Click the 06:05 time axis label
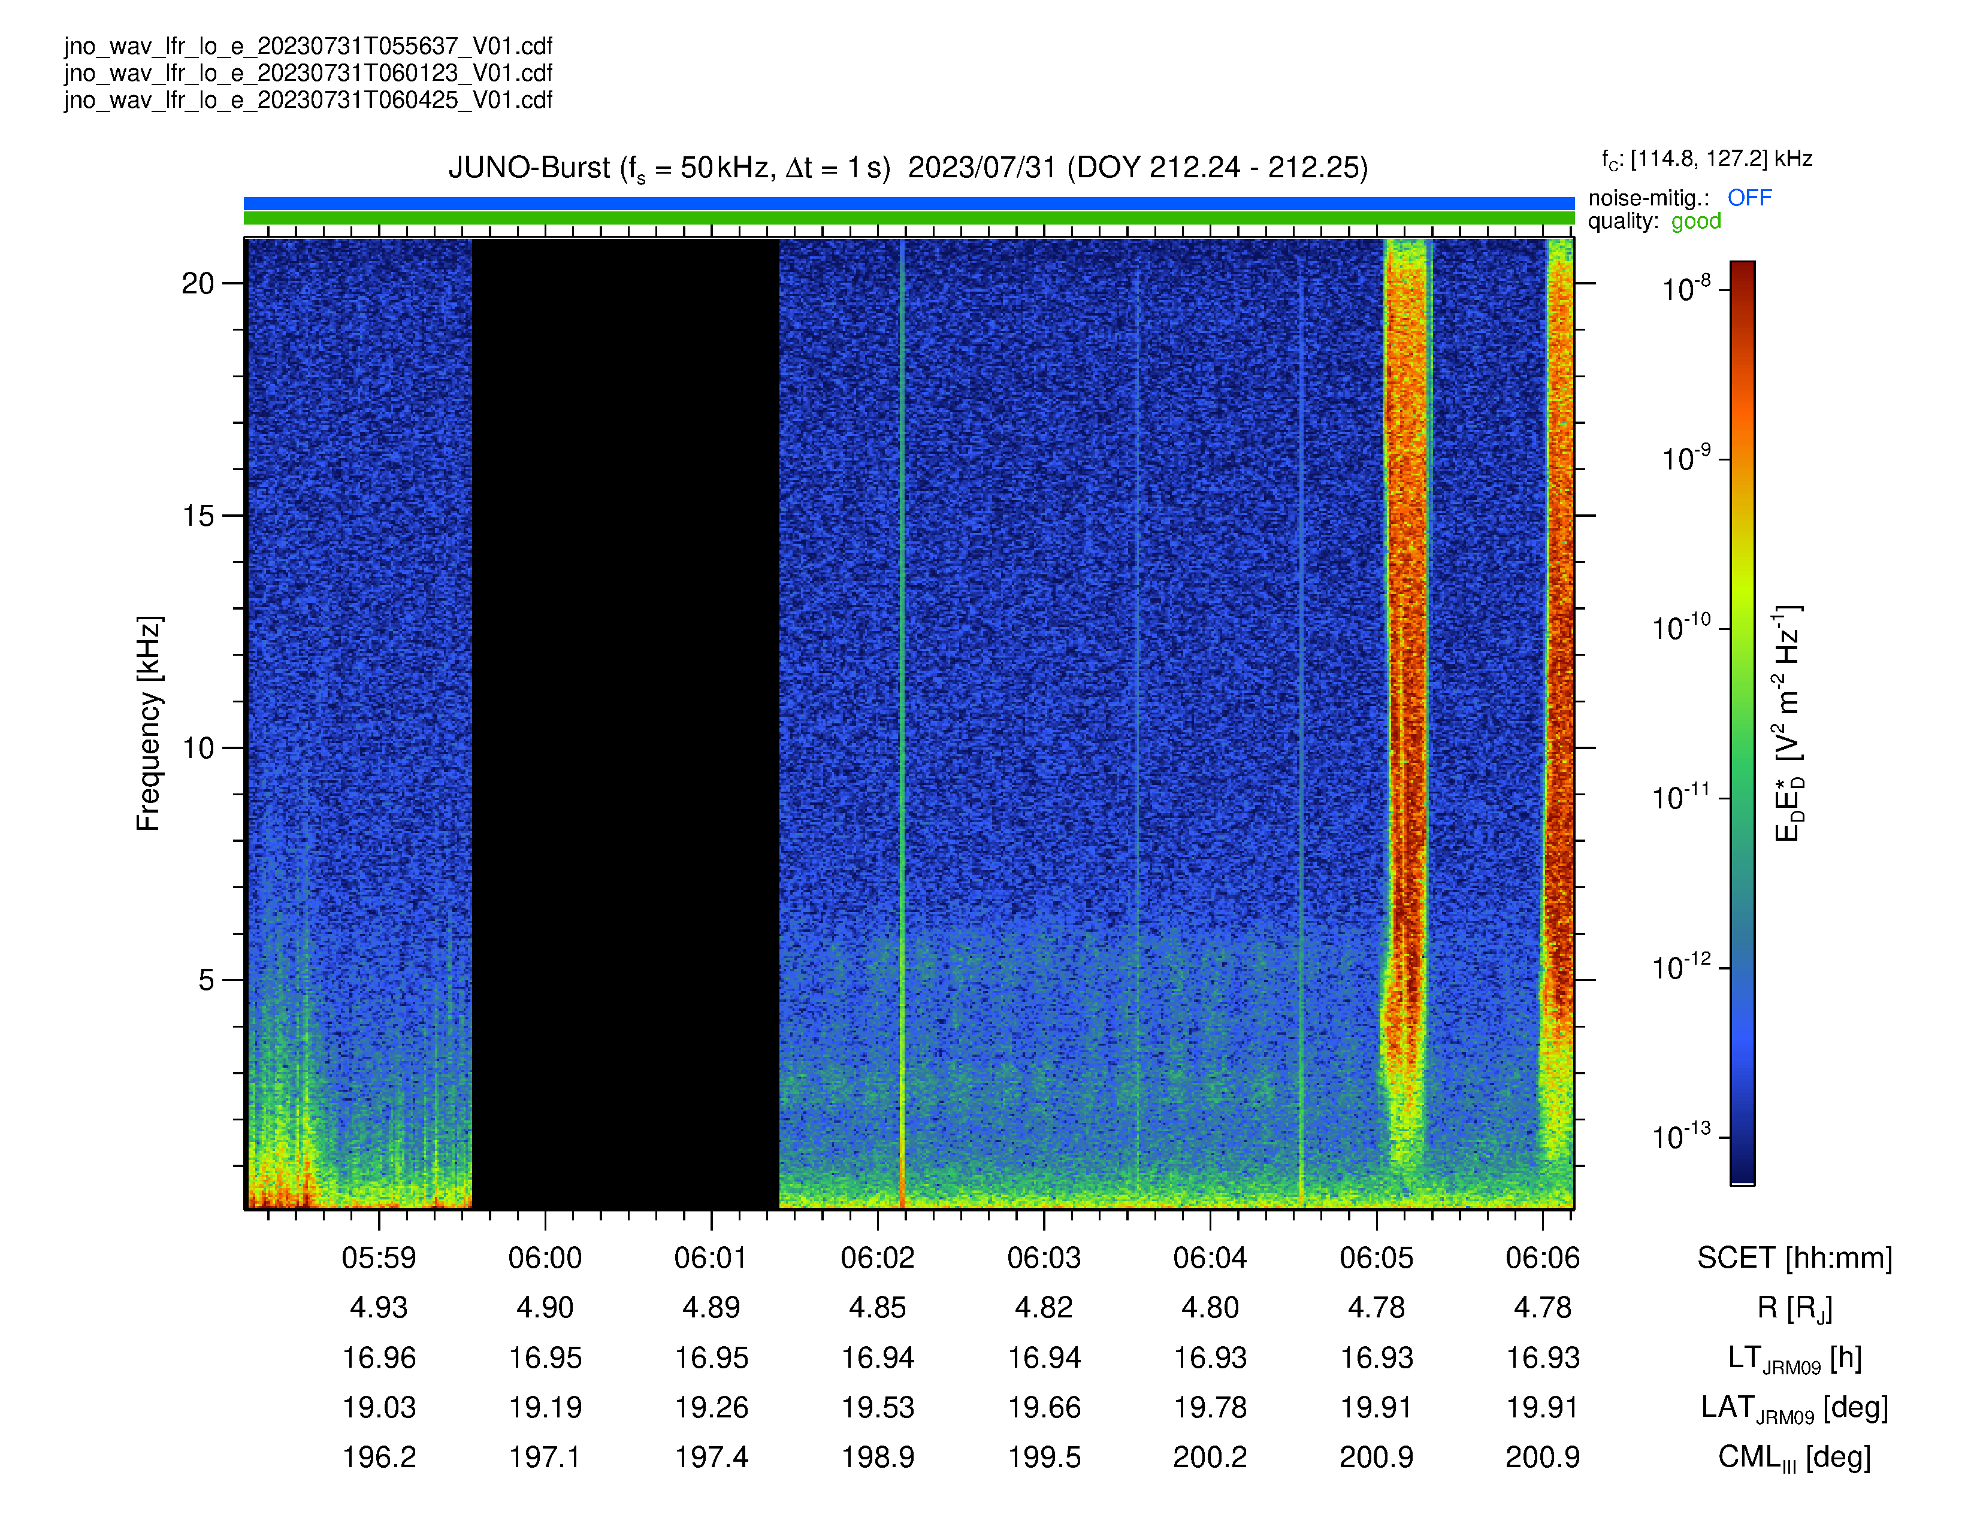The height and width of the screenshot is (1527, 1977). [x=1376, y=1258]
